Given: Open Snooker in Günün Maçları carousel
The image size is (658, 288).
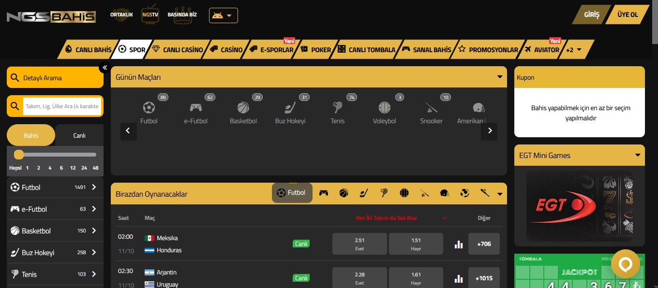Looking at the screenshot, I should tap(431, 112).
